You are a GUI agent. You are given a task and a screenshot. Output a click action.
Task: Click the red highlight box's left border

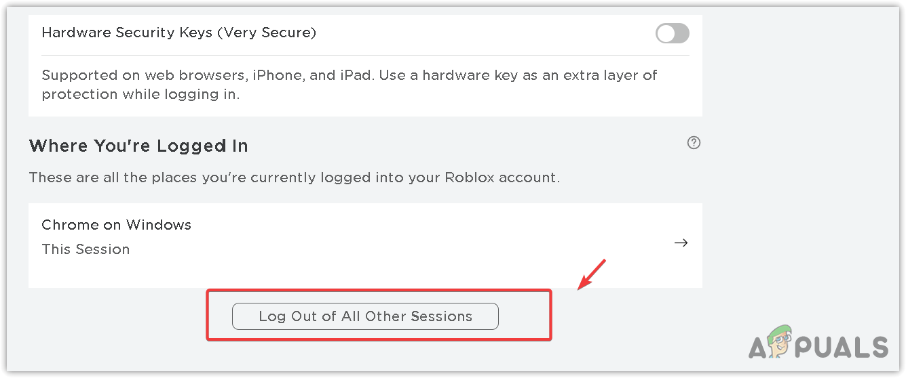pos(208,315)
